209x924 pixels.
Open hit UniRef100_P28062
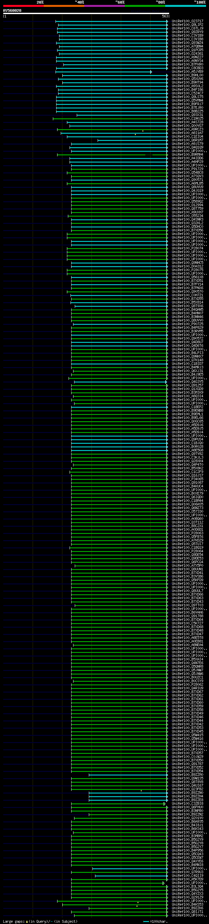pyautogui.click(x=187, y=684)
